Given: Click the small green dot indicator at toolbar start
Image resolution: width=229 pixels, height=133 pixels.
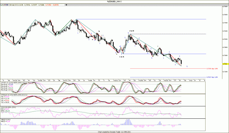Looking at the screenshot, I should click(1, 5).
